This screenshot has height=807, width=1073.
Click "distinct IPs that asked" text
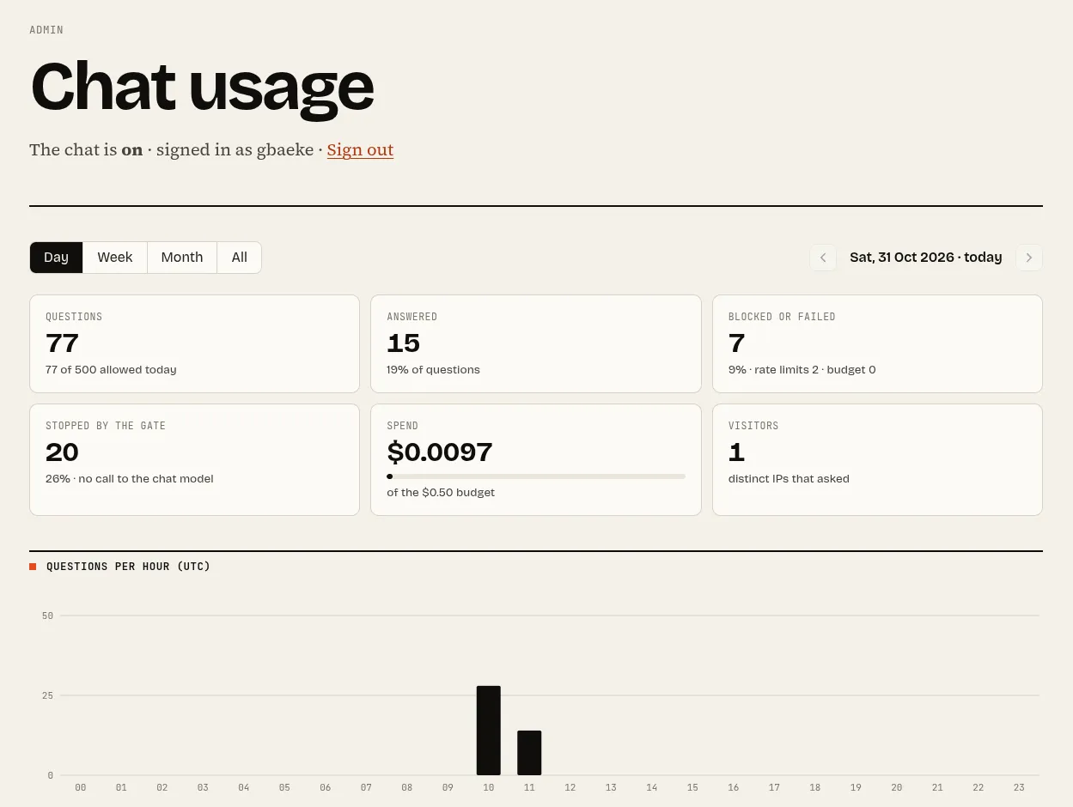[789, 479]
